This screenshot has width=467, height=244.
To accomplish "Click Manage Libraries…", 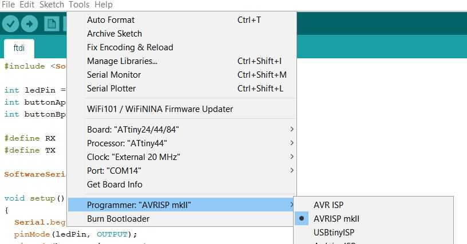I will 122,61.
